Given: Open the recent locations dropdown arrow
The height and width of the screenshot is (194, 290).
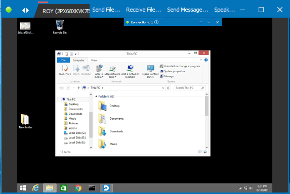Looking at the screenshot, I should tap(73, 88).
